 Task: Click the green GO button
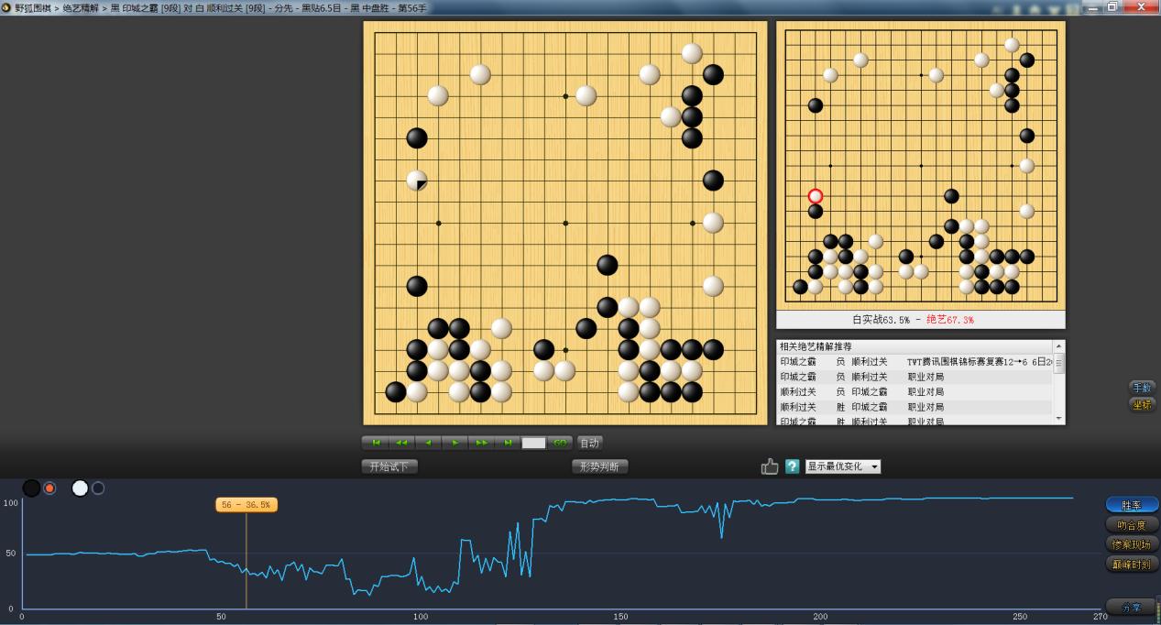click(x=560, y=443)
